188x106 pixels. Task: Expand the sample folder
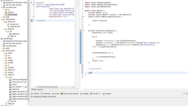point(4,72)
